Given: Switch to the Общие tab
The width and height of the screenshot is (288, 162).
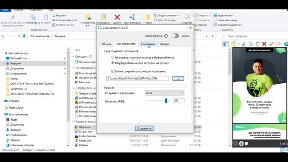Looking at the screenshot, I should pyautogui.click(x=107, y=44).
